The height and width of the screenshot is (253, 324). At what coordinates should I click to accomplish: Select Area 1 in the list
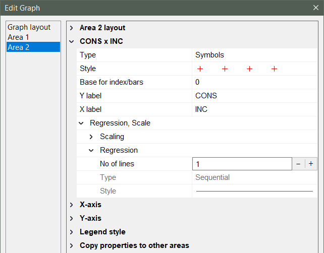(x=19, y=37)
